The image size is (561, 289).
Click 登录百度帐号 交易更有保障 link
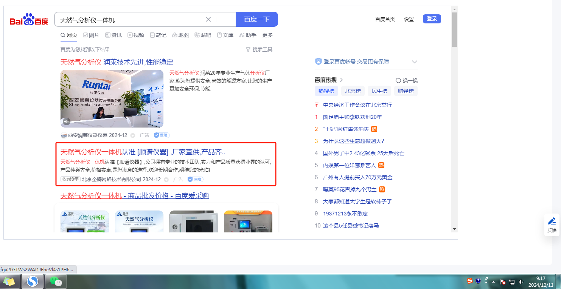click(356, 61)
